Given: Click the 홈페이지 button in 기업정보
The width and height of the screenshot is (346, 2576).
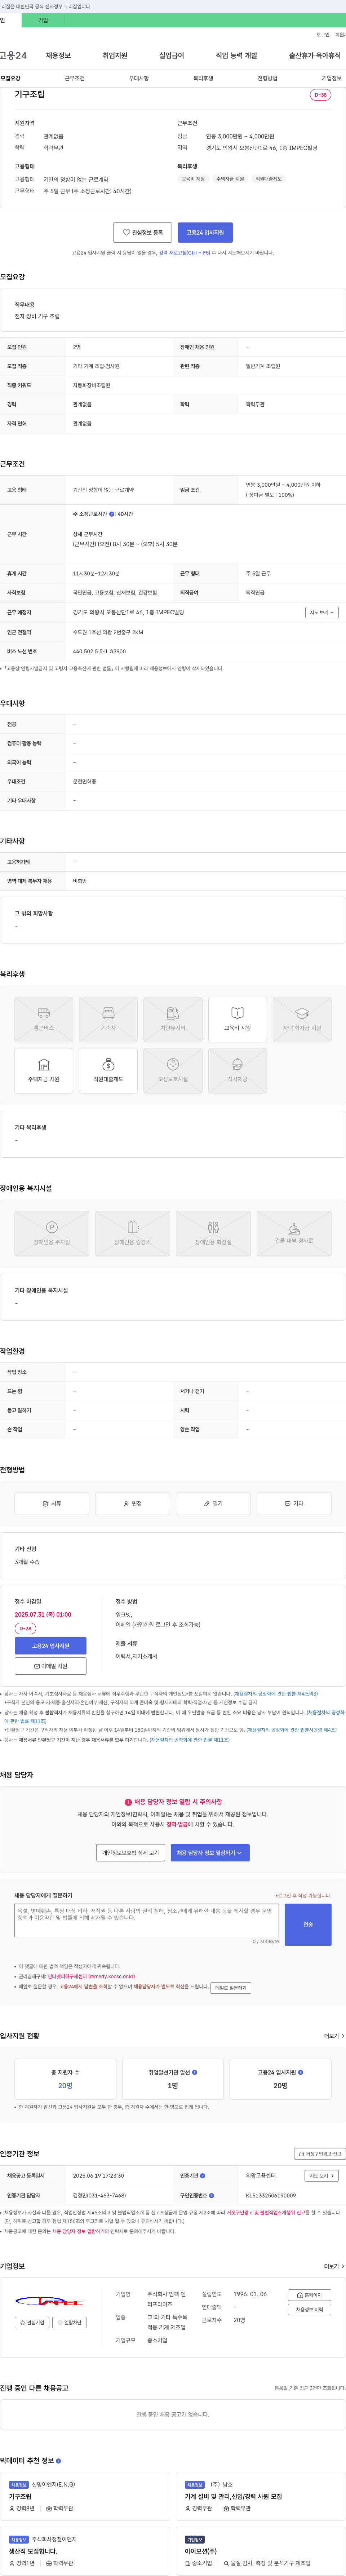Looking at the screenshot, I should point(310,2295).
